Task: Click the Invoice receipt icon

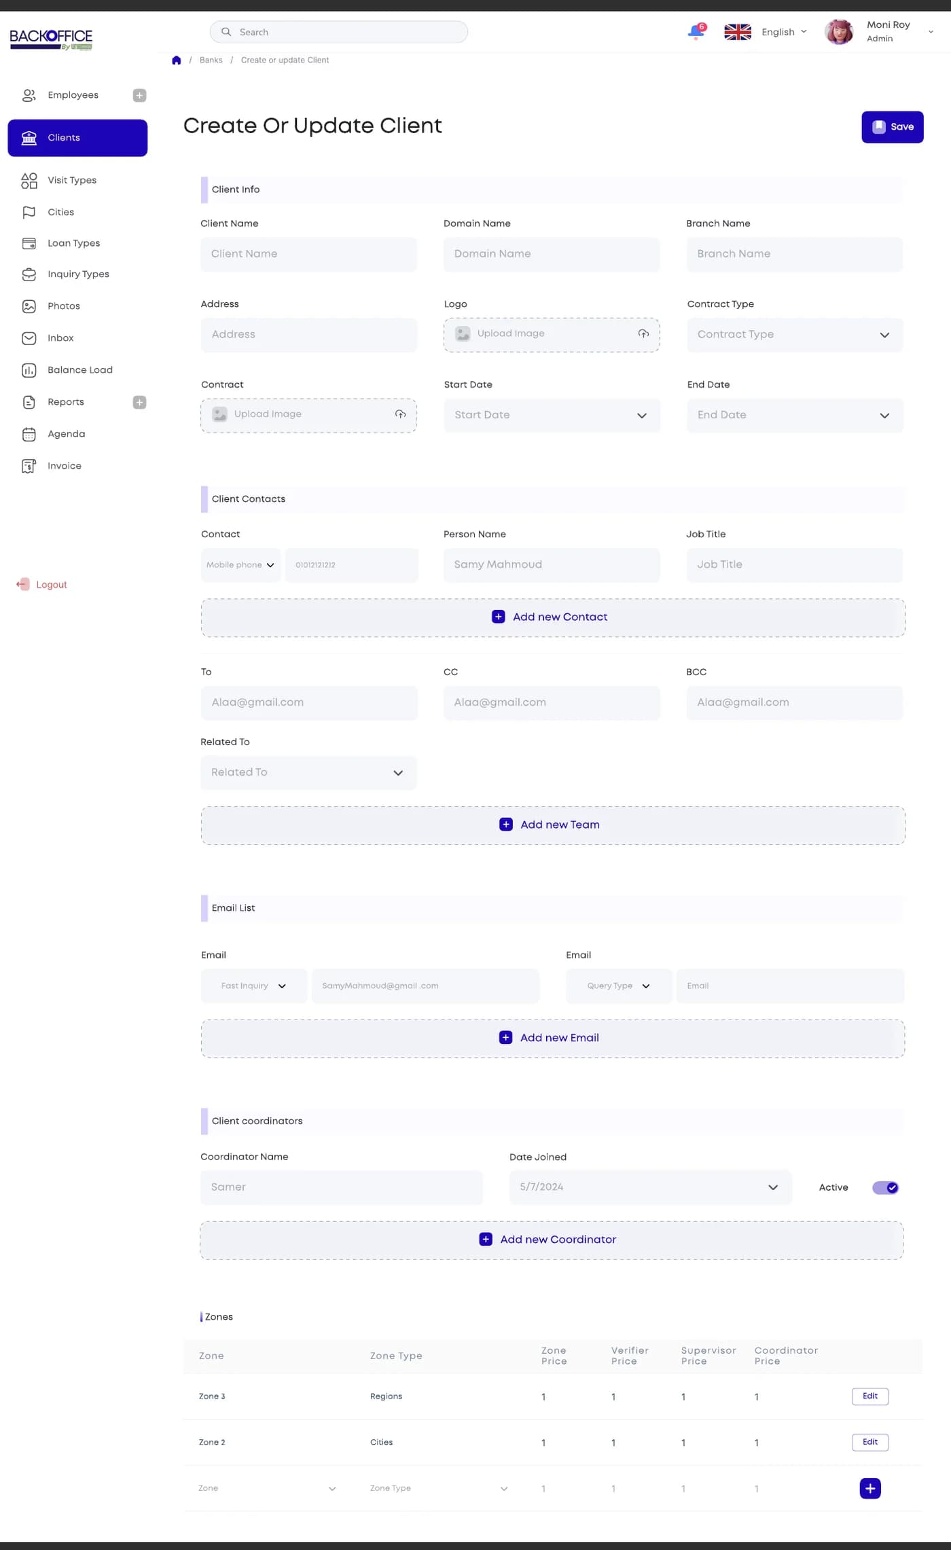Action: 29,466
